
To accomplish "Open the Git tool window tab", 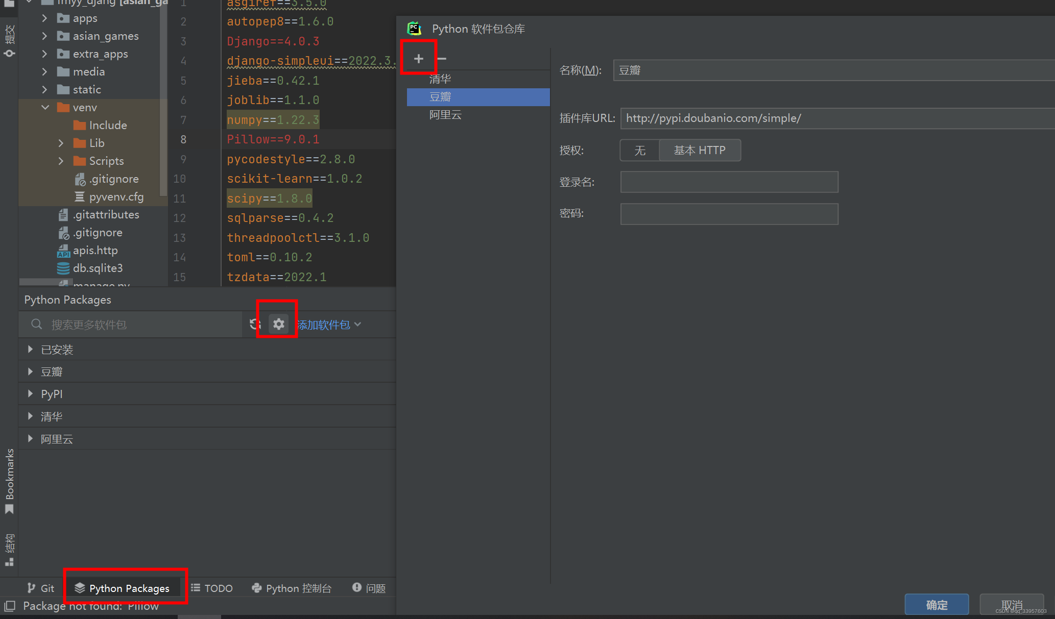I will click(41, 588).
